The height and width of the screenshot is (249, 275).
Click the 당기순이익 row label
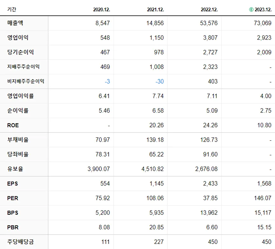[x=20, y=52]
